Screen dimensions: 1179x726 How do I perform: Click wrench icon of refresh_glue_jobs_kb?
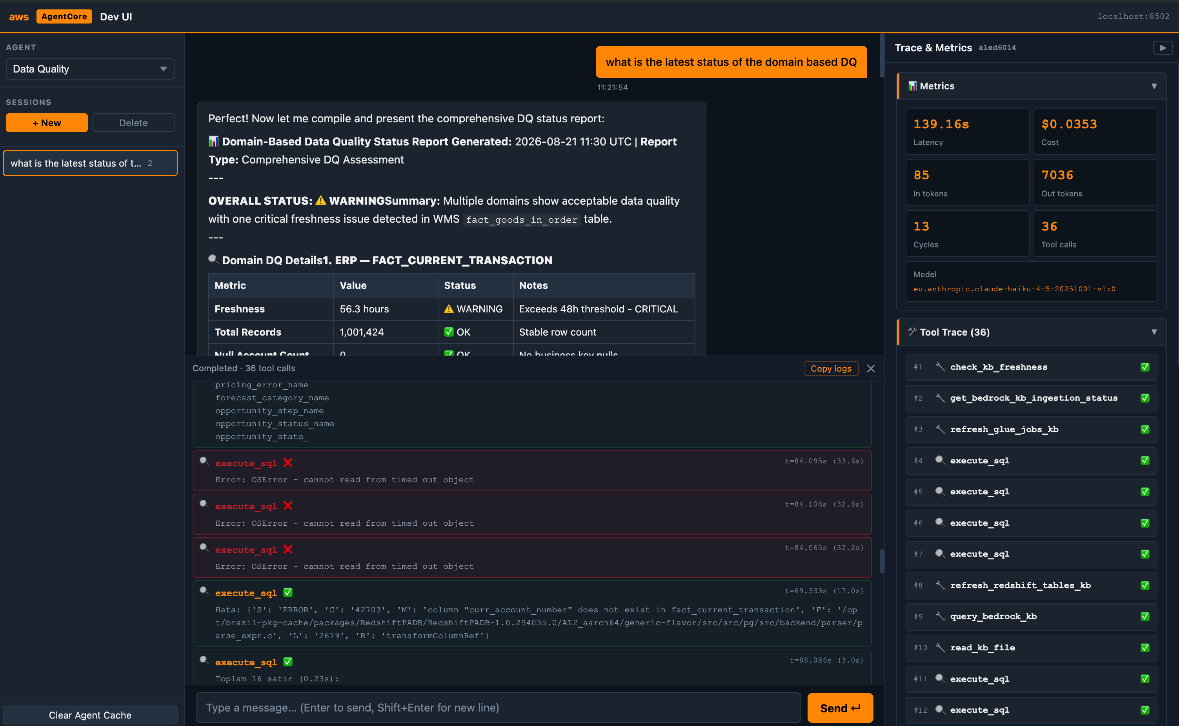pyautogui.click(x=940, y=429)
